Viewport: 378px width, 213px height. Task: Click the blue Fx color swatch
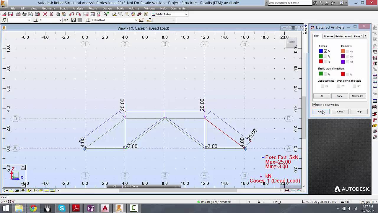click(x=321, y=51)
